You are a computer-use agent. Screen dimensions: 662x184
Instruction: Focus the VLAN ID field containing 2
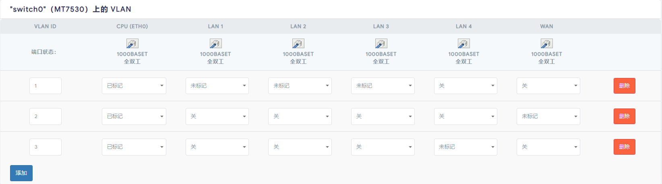point(46,117)
